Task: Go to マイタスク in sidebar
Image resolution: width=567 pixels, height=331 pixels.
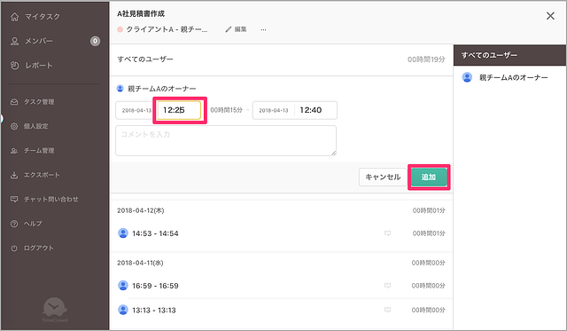Action: point(43,17)
